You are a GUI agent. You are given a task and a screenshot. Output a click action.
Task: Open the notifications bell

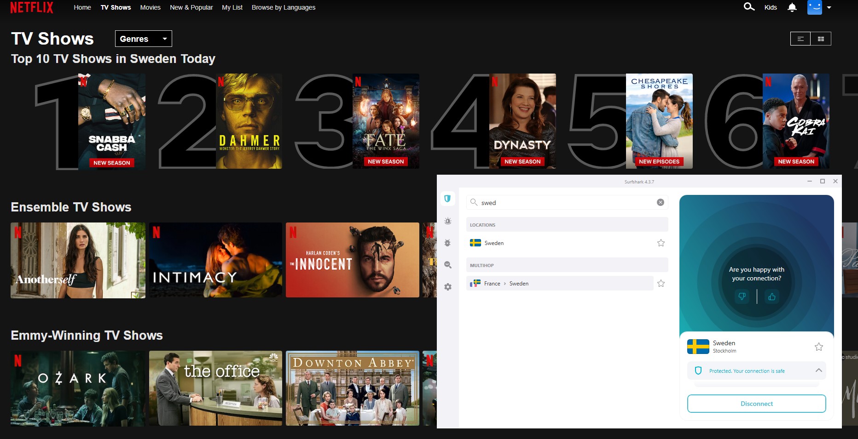(x=792, y=7)
